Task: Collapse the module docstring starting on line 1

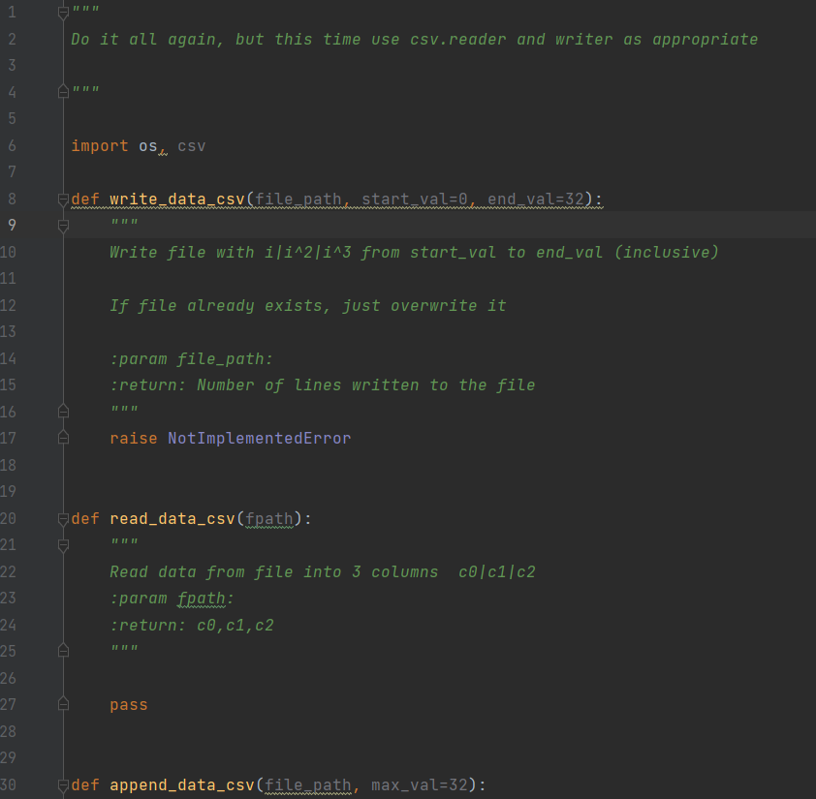Action: click(x=63, y=11)
